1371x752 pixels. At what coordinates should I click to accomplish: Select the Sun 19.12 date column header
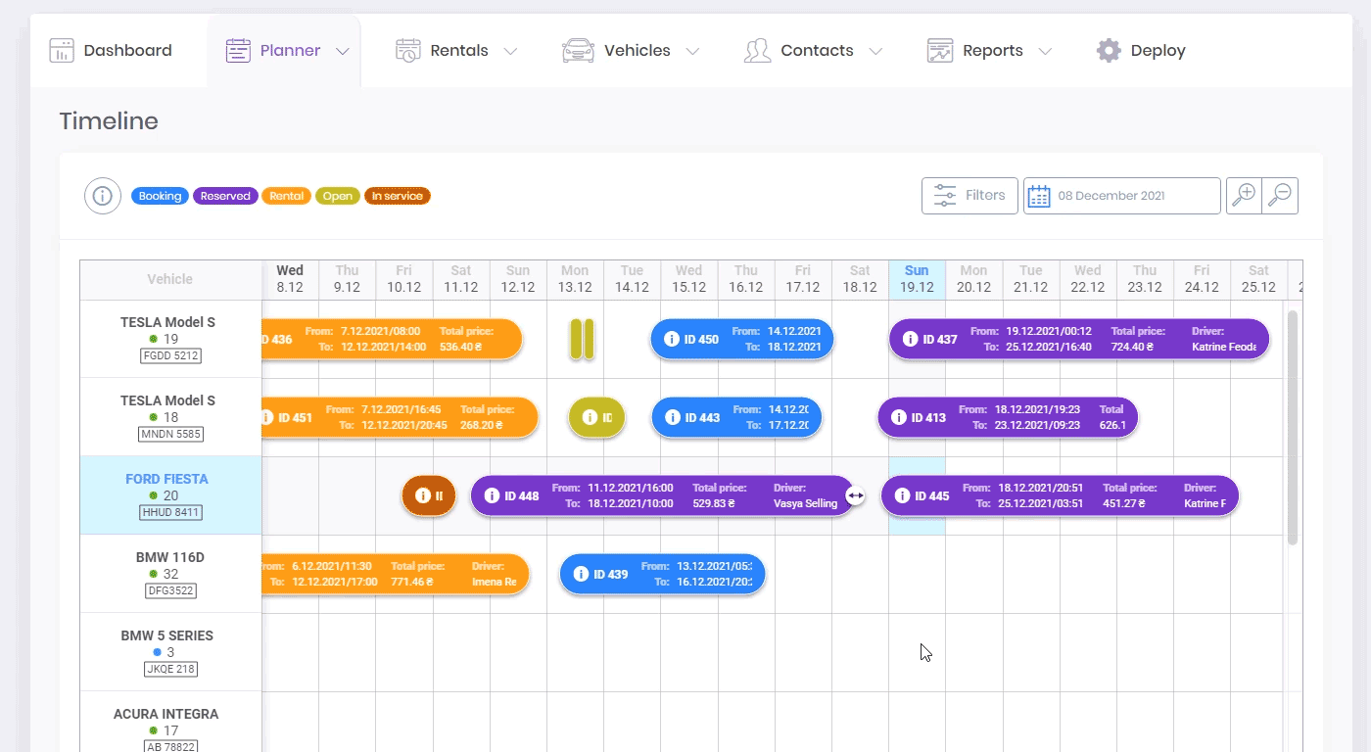point(917,279)
